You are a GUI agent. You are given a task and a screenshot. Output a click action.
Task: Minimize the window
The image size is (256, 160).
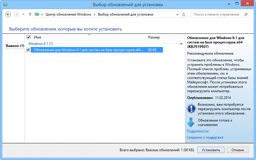point(229,4)
